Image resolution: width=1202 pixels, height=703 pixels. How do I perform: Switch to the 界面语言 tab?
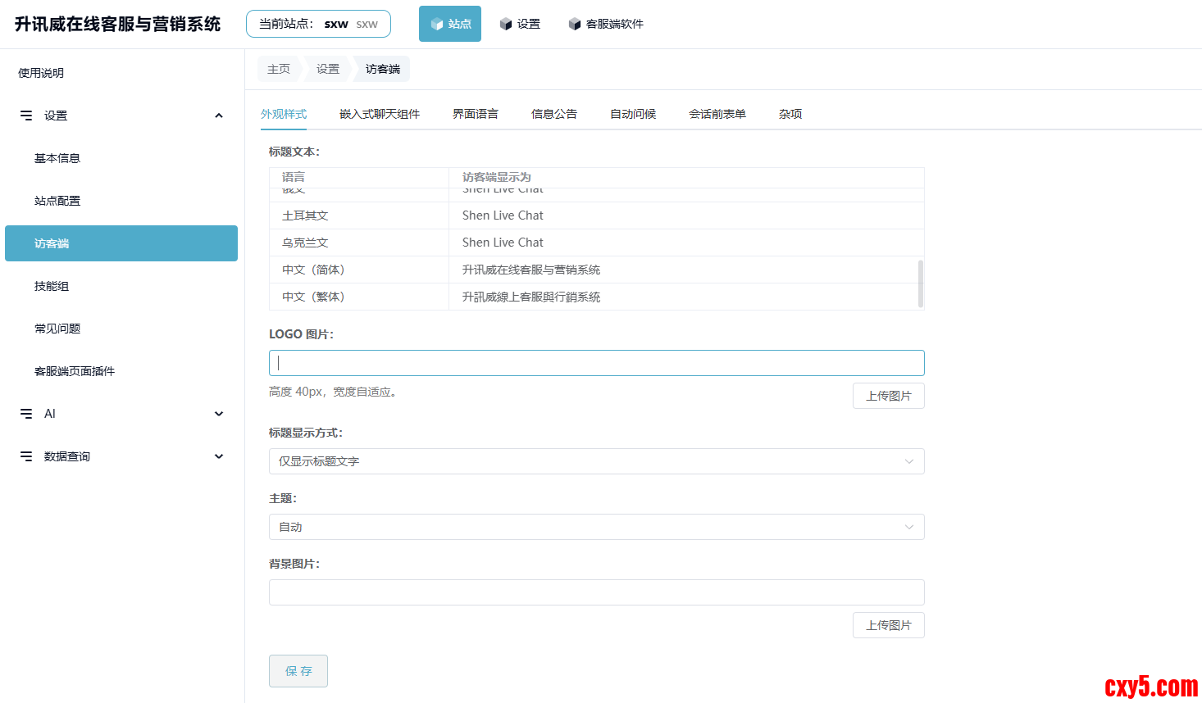click(476, 114)
